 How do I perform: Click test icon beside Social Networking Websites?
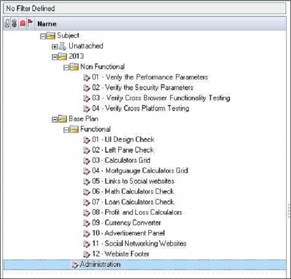click(87, 244)
